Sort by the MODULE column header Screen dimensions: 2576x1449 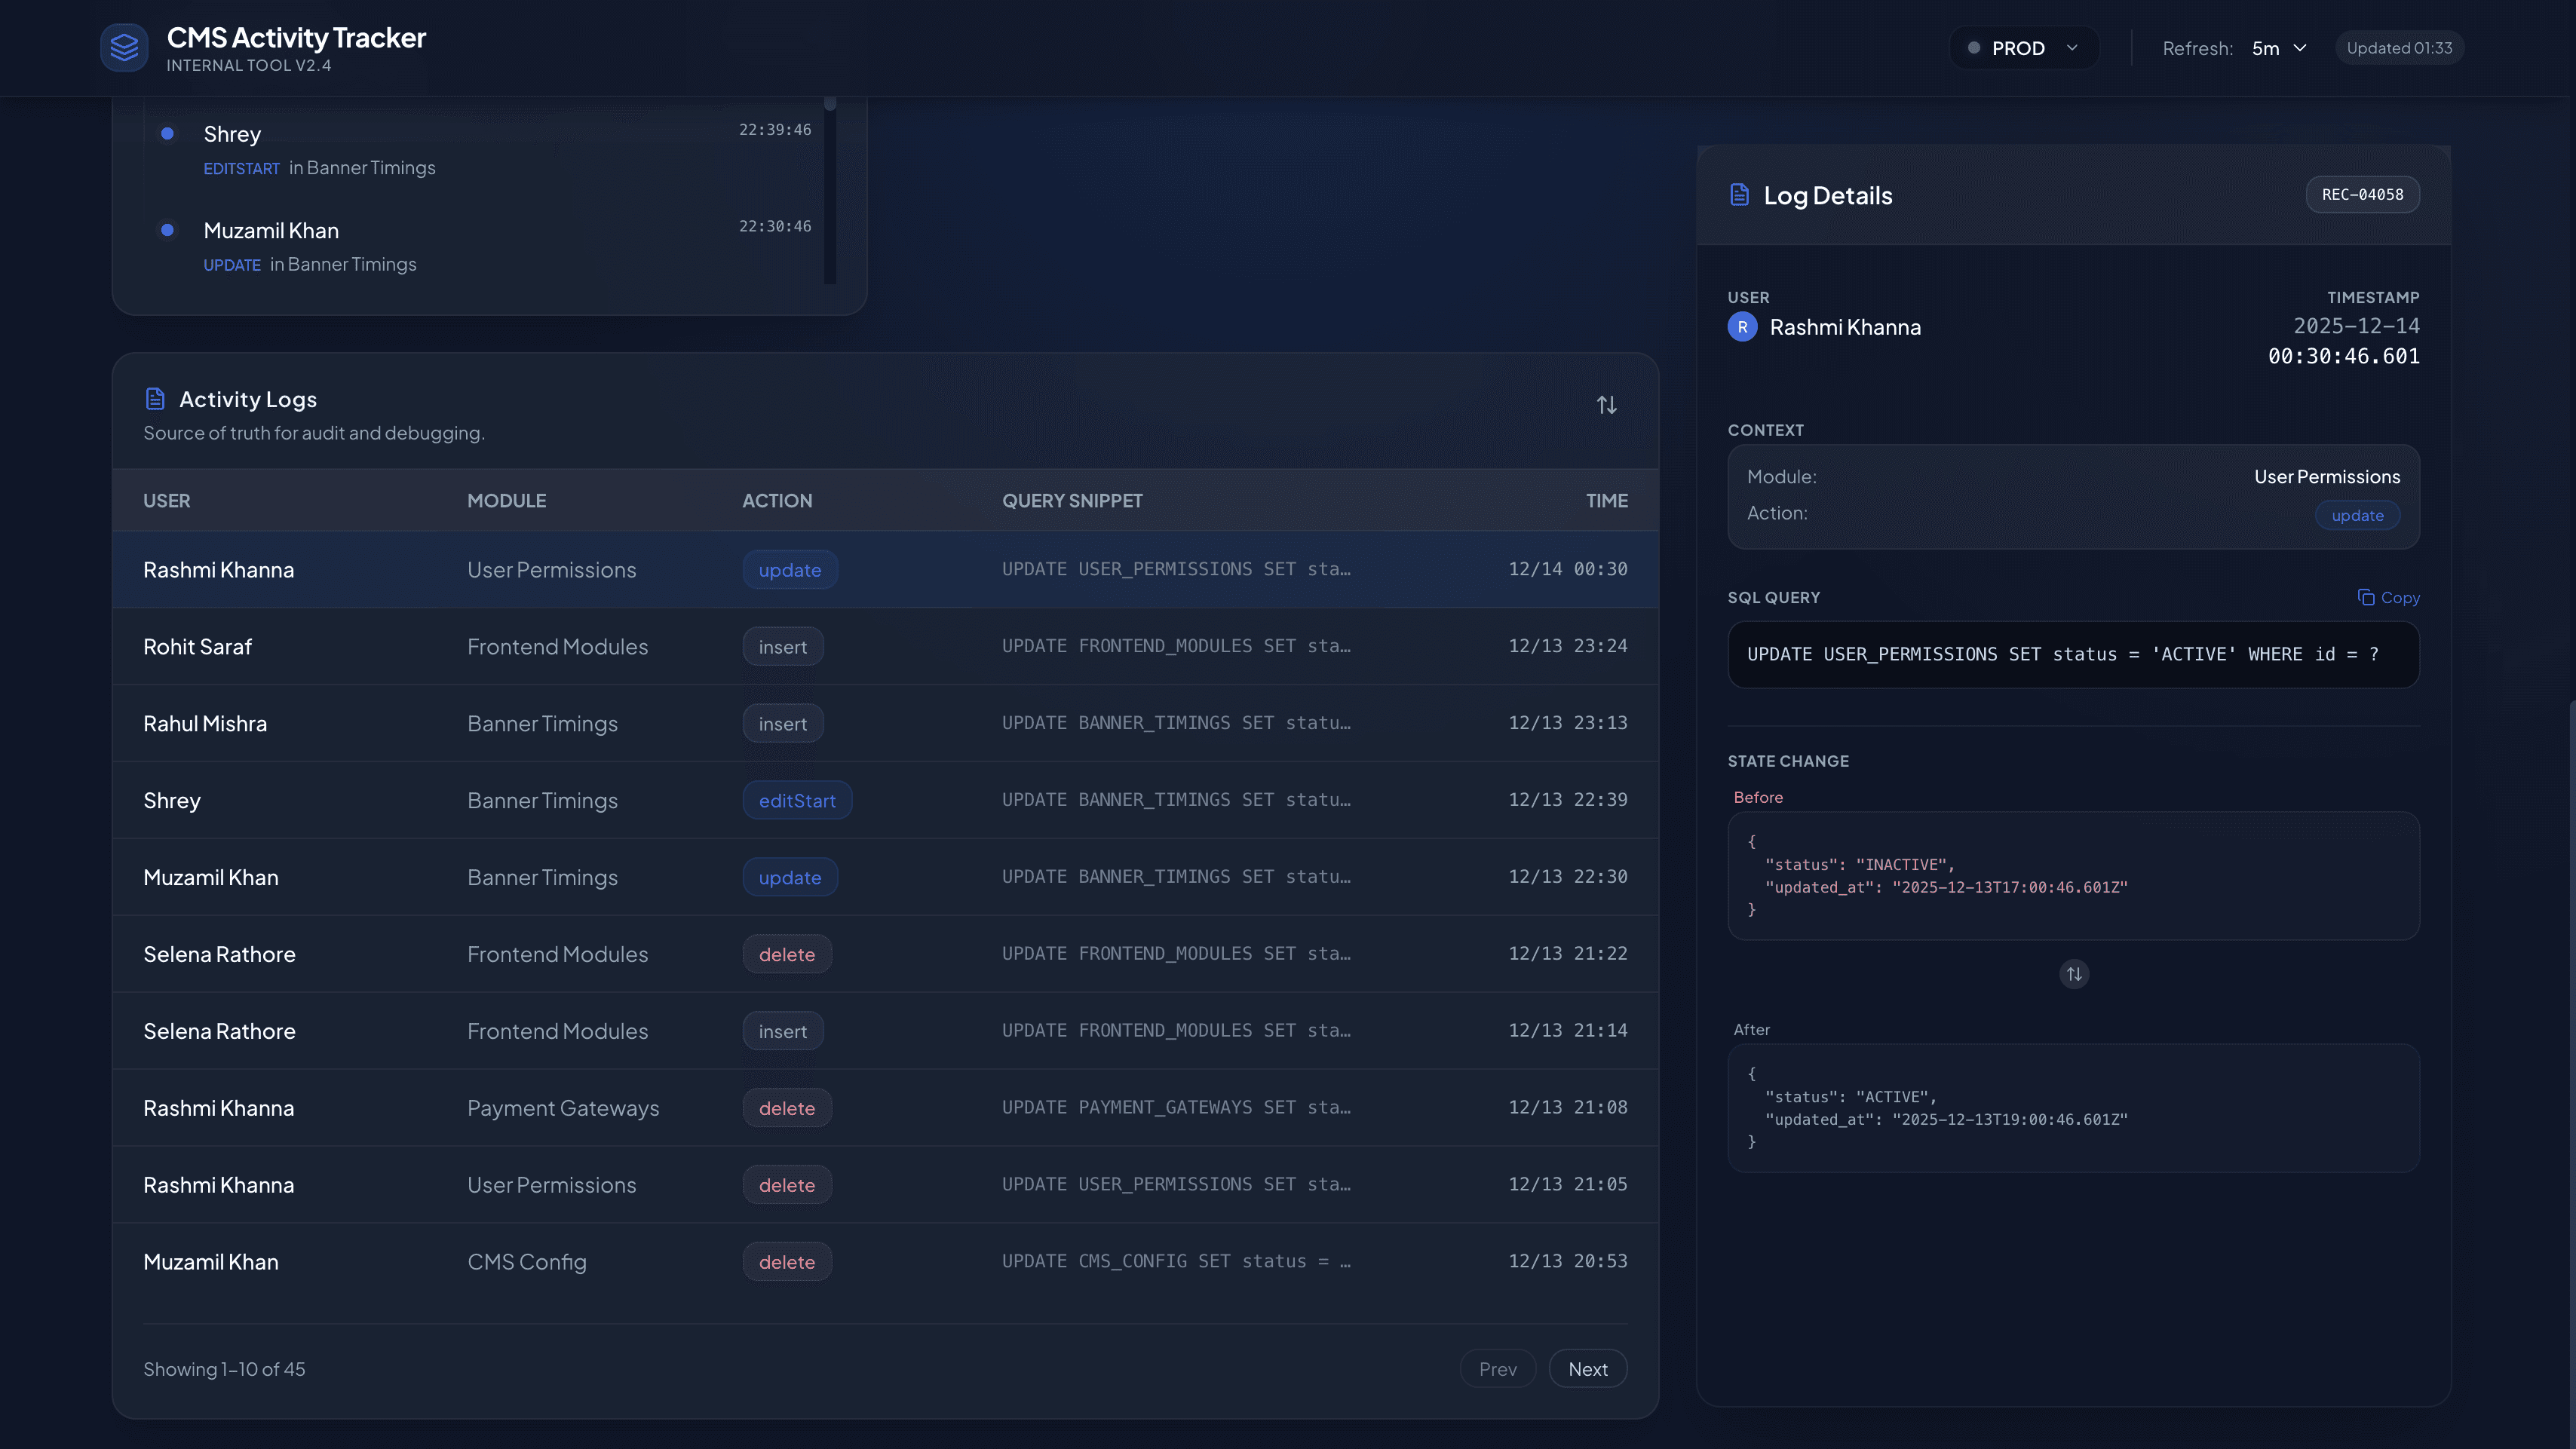coord(506,501)
